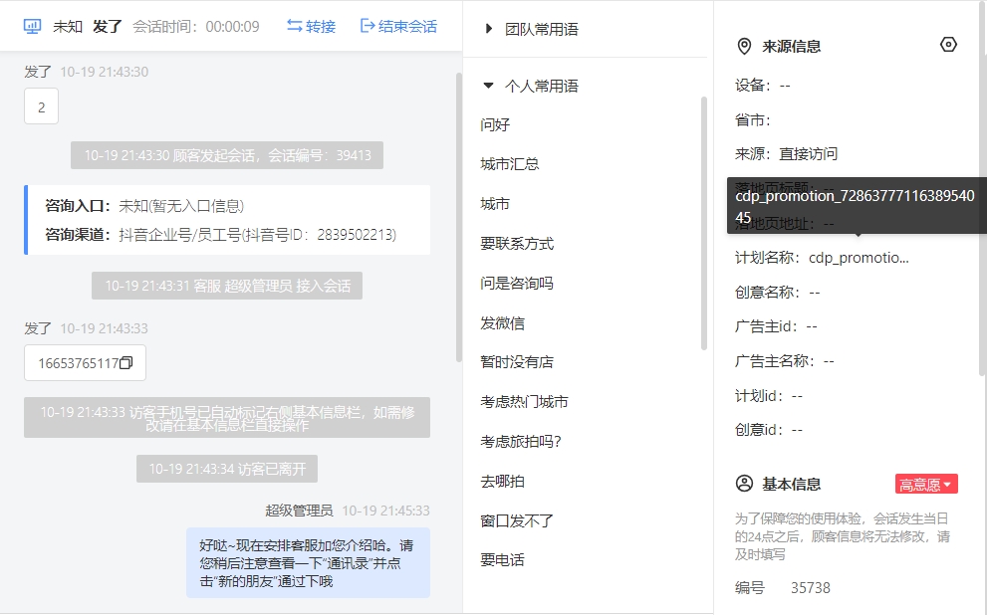Click the 来源 value 直接访问
987x615 pixels.
(809, 154)
